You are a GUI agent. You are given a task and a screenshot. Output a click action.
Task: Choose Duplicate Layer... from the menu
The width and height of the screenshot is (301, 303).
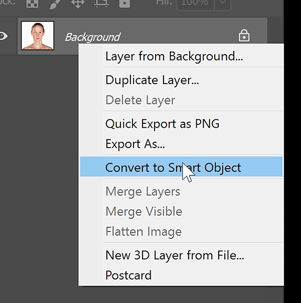(152, 80)
